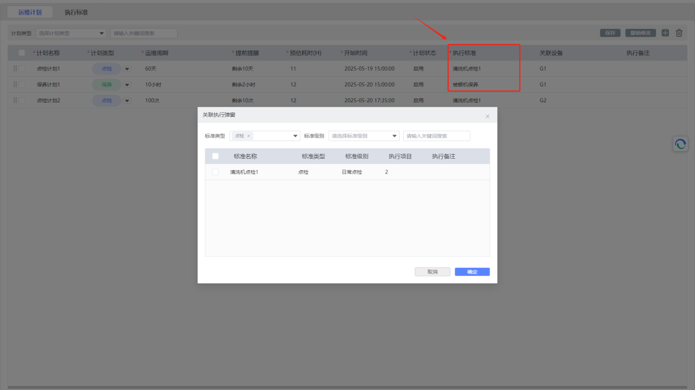
Task: Click the floating blue swirl assistant icon
Action: point(680,144)
